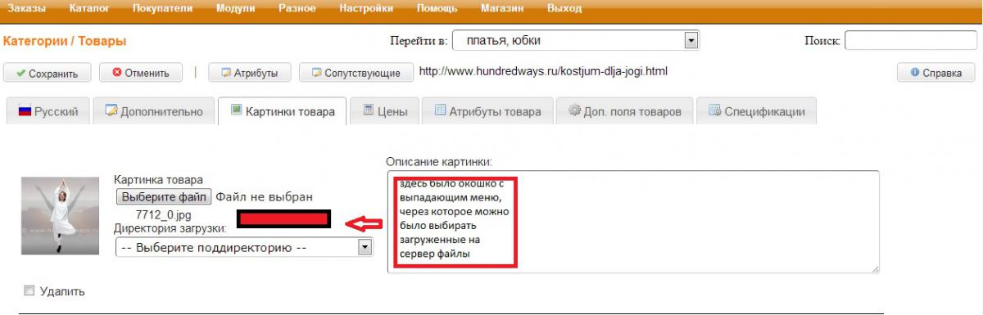Viewport: 983px width, 315px height.
Task: Switch to the Дополнительно tab
Action: click(x=154, y=111)
